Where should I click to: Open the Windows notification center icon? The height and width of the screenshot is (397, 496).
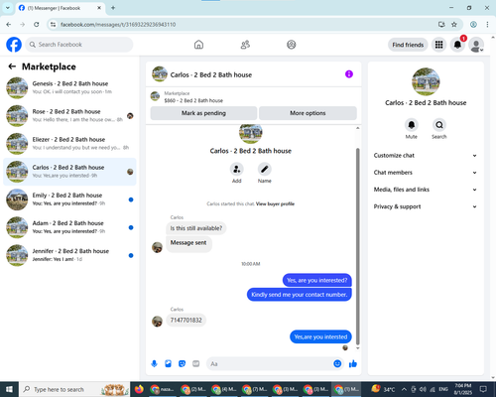coord(483,389)
